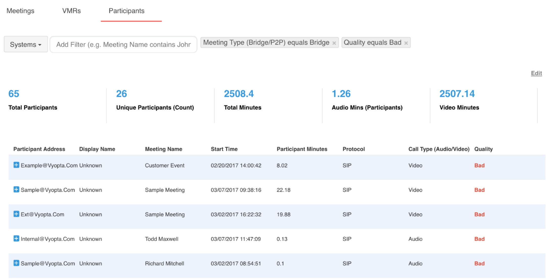This screenshot has height=279, width=553.
Task: Click Video call type in Customer Event row
Action: point(415,165)
